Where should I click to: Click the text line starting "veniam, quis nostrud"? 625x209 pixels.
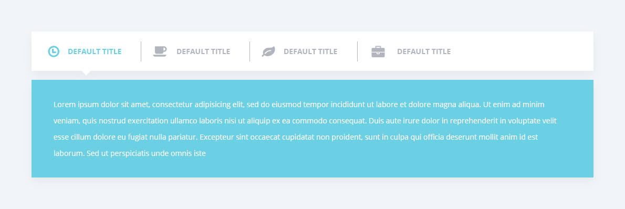pyautogui.click(x=305, y=121)
